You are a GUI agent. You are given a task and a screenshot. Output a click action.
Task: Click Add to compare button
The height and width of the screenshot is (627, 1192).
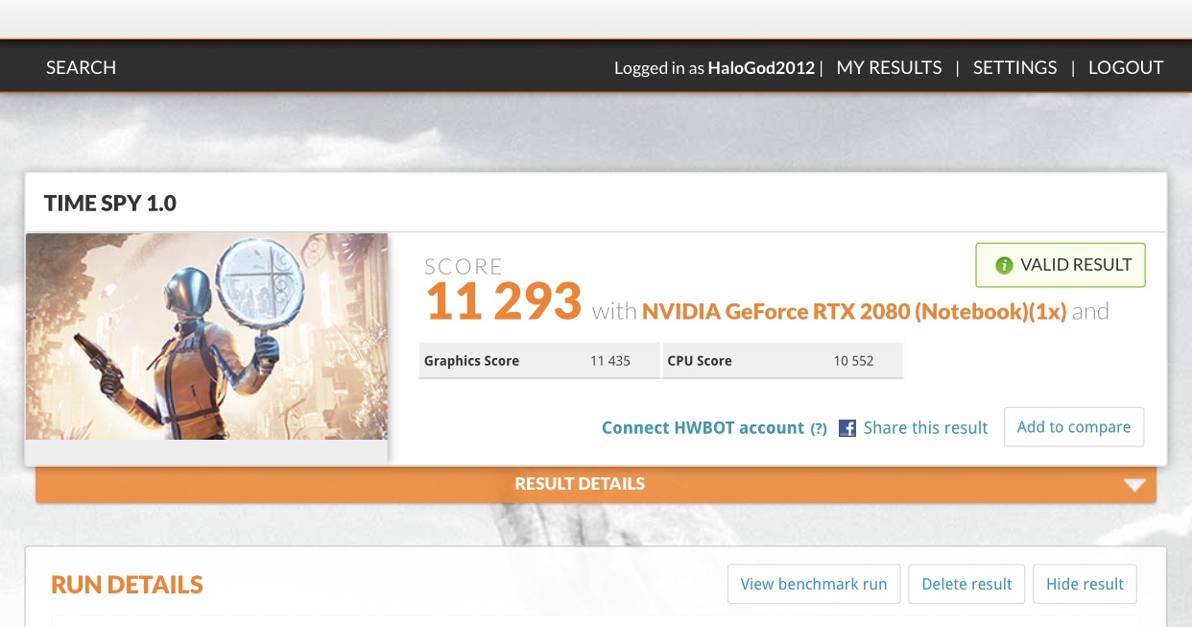[x=1074, y=427]
